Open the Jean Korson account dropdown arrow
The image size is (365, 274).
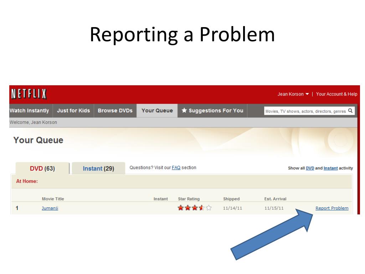coord(307,94)
